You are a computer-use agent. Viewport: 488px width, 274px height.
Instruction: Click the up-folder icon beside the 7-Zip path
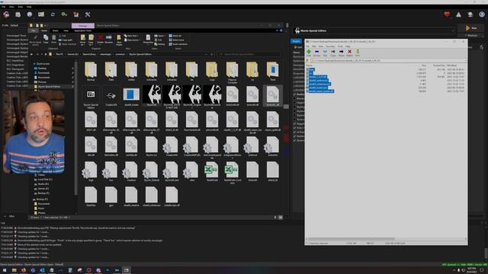[x=308, y=61]
